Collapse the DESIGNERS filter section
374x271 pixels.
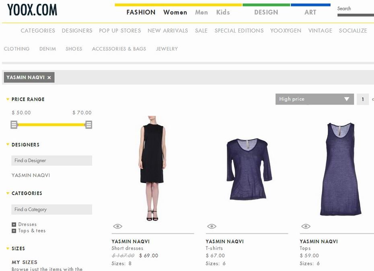tap(8, 145)
